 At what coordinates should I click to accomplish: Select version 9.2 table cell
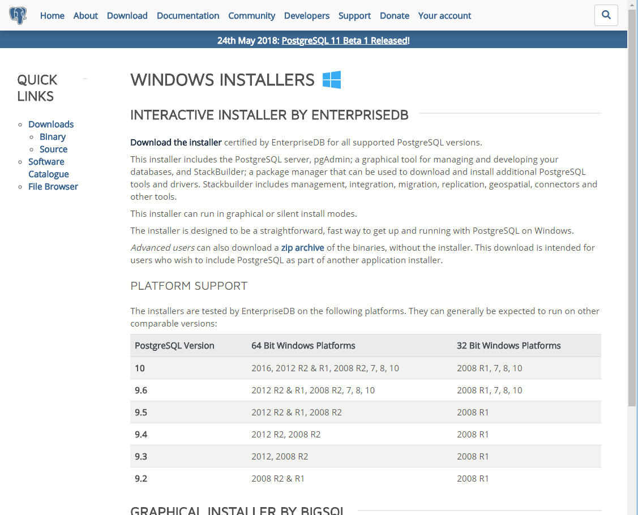(x=189, y=478)
